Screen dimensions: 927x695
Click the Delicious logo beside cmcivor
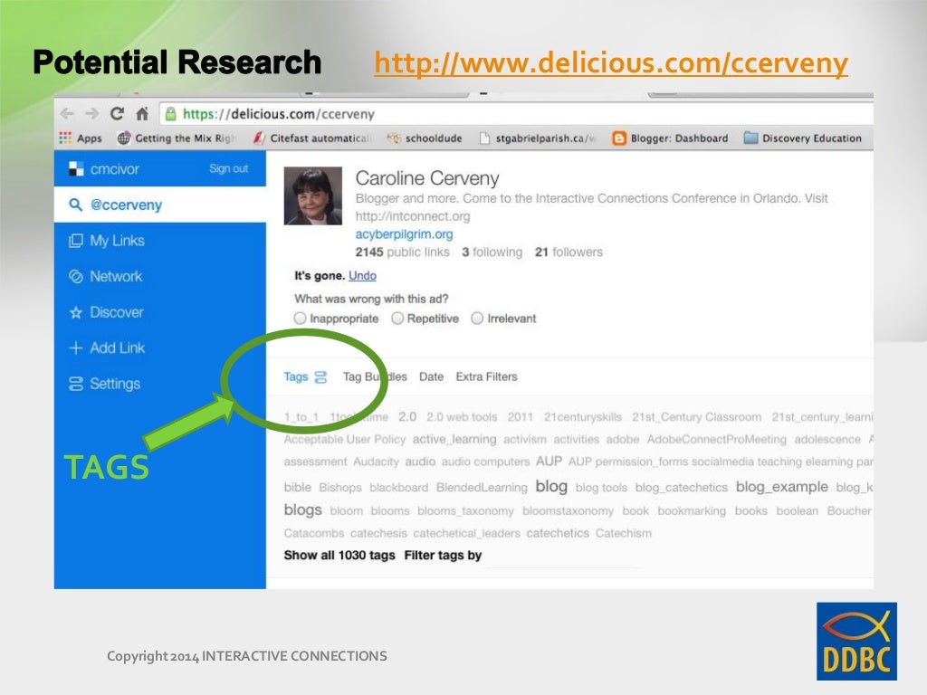[76, 169]
